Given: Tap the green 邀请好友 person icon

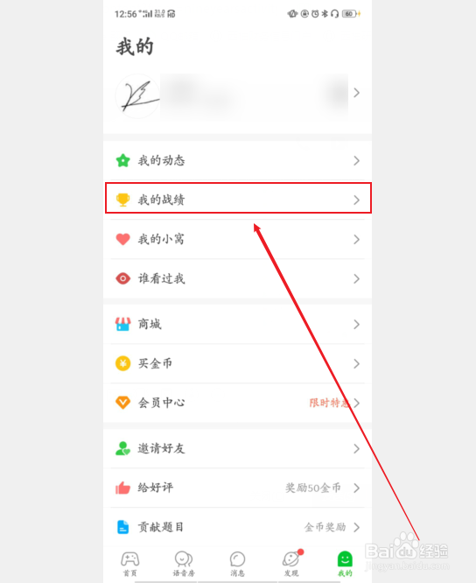Looking at the screenshot, I should 123,448.
